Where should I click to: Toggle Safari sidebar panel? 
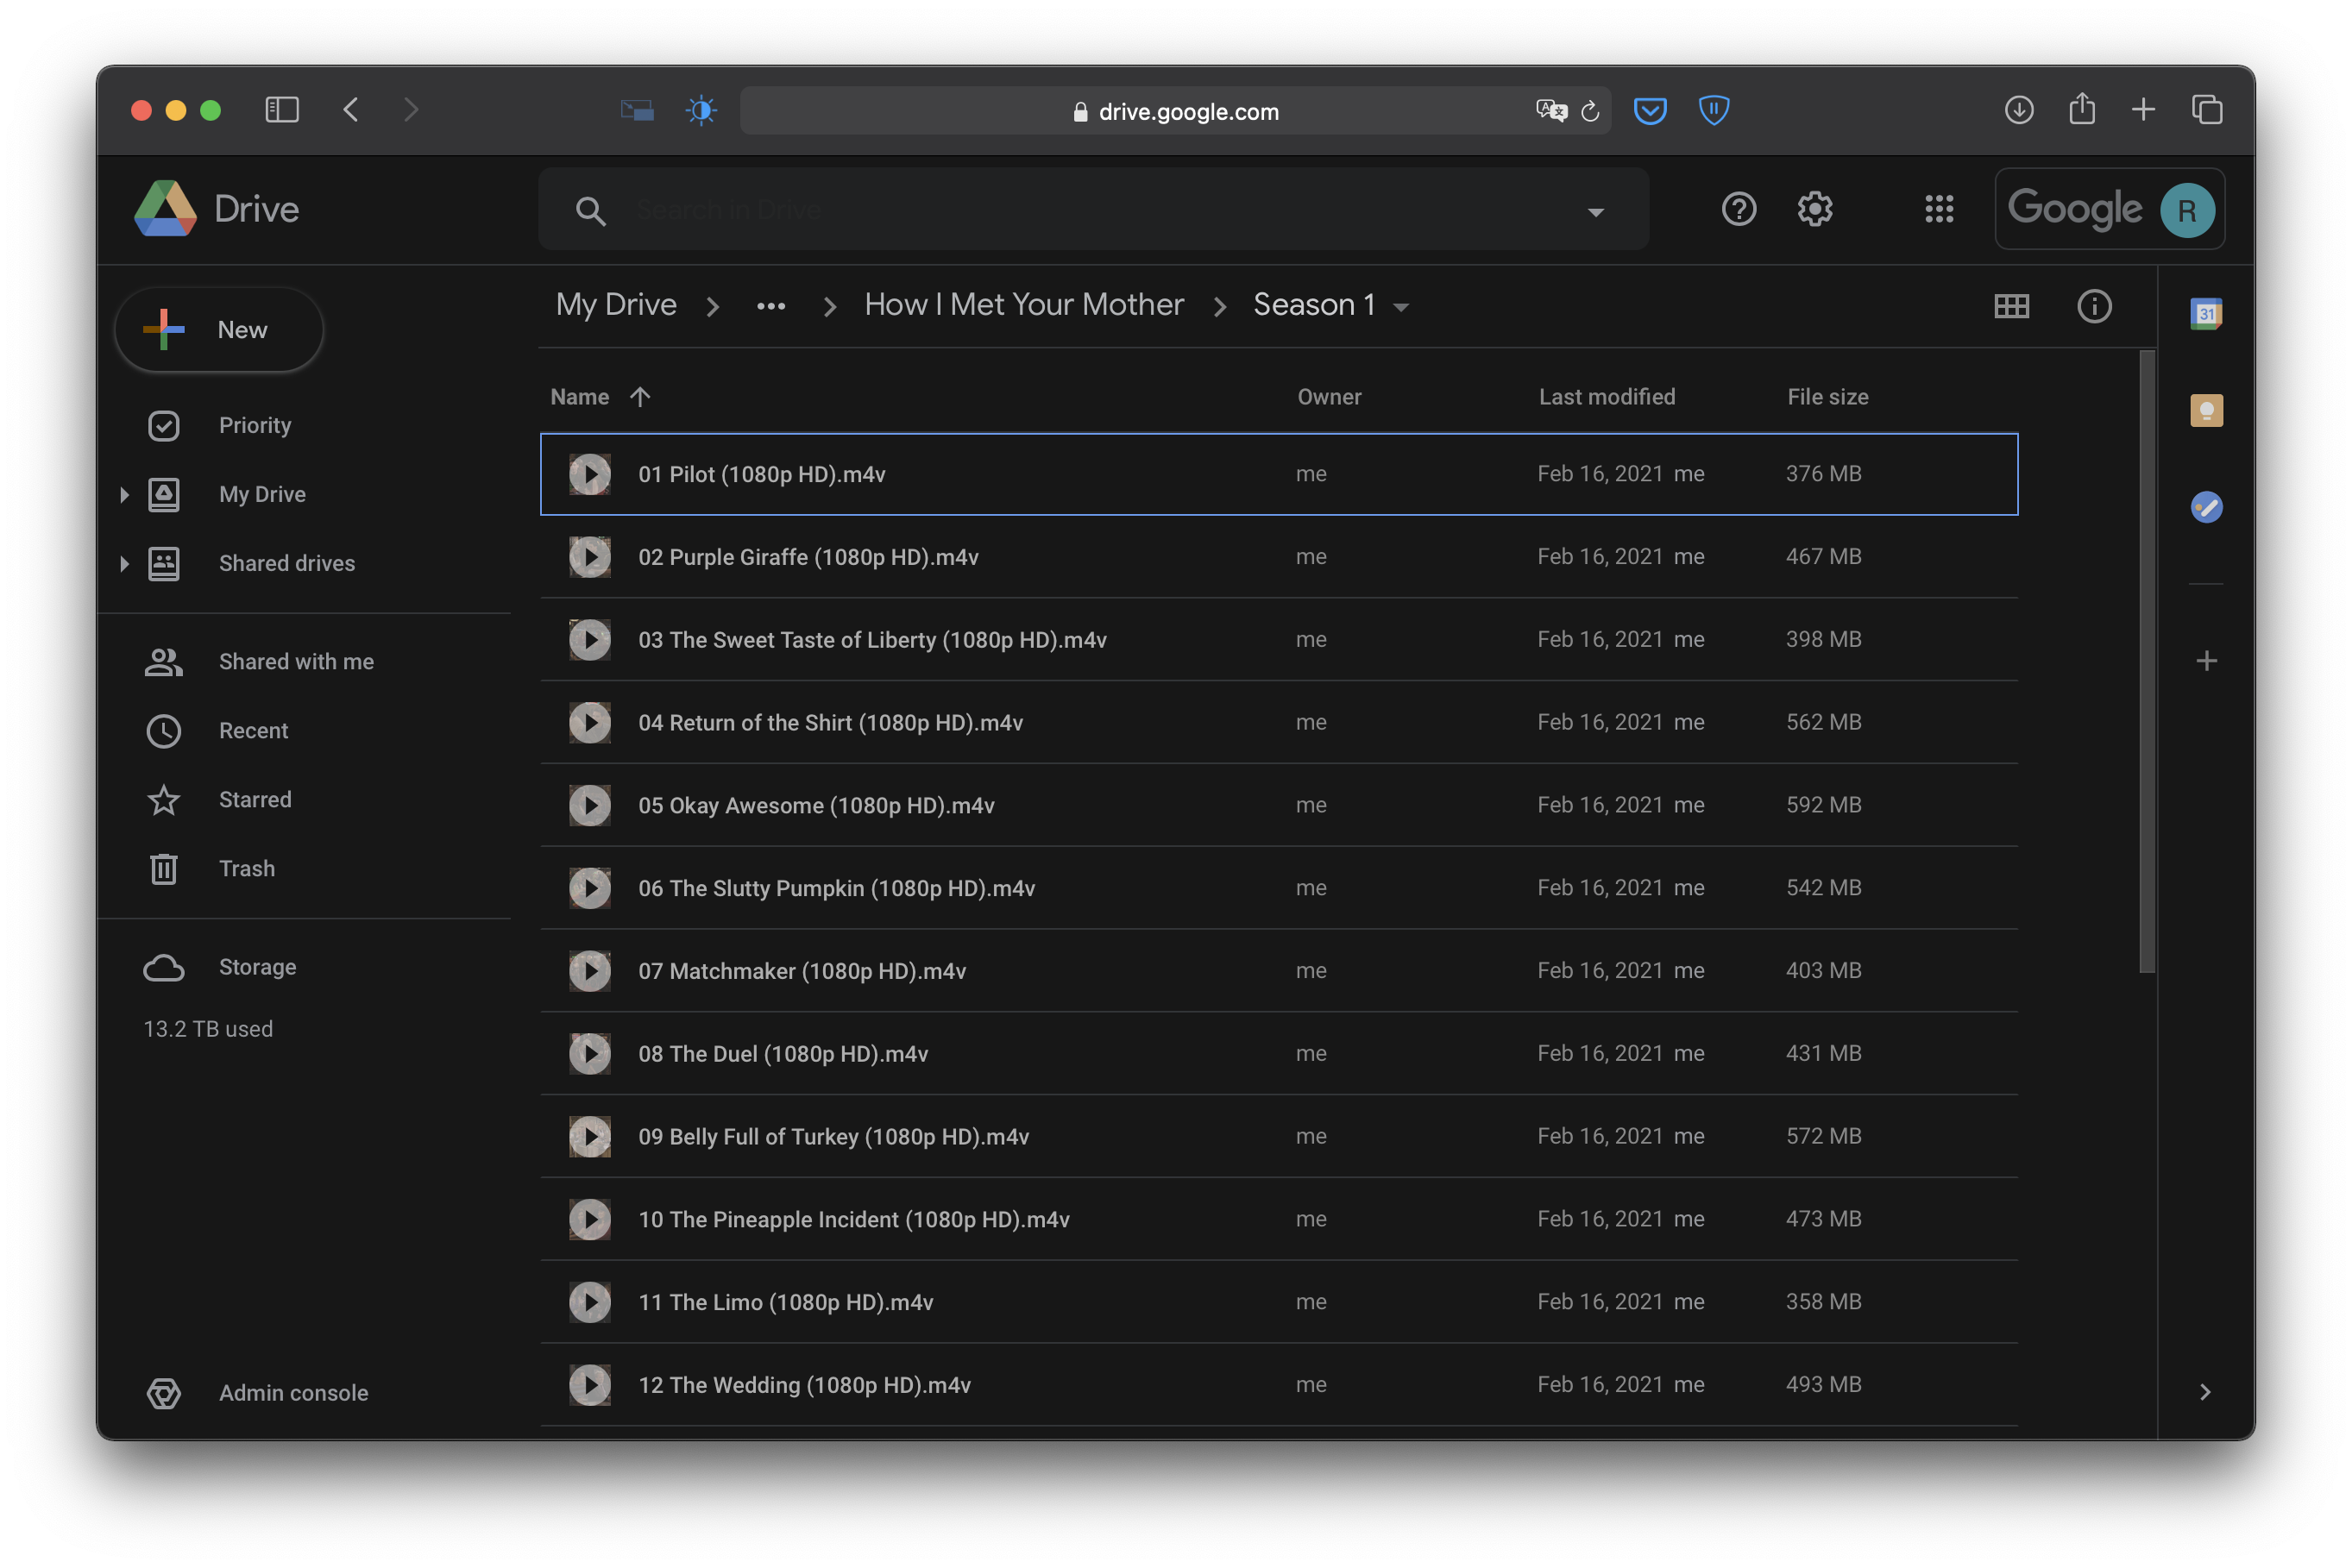click(x=282, y=110)
